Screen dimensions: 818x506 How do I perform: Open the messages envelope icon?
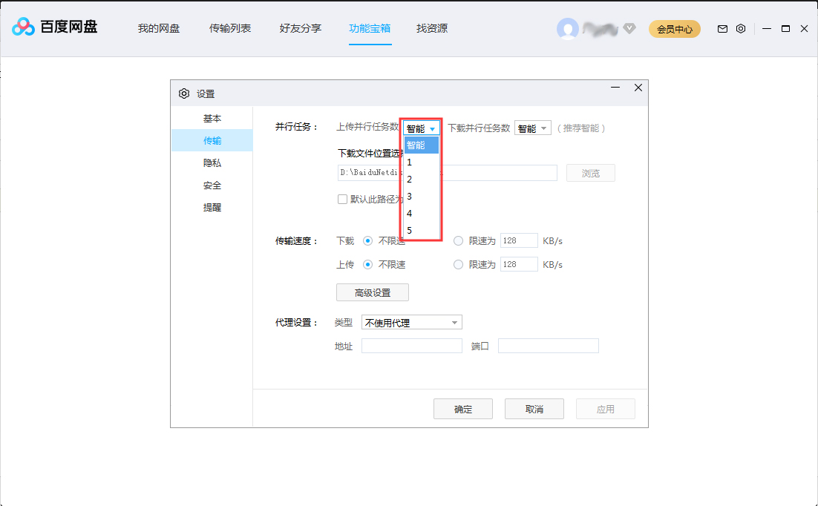pyautogui.click(x=722, y=28)
